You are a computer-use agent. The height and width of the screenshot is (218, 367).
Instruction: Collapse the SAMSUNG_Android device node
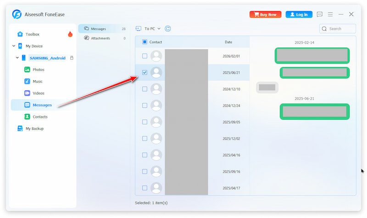(x=17, y=58)
